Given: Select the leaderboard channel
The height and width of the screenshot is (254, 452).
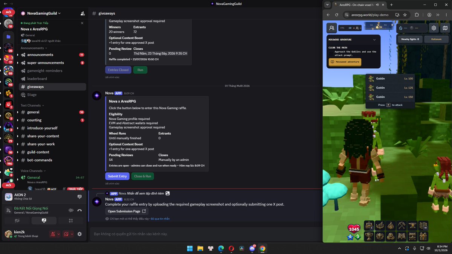Looking at the screenshot, I should click(53, 79).
